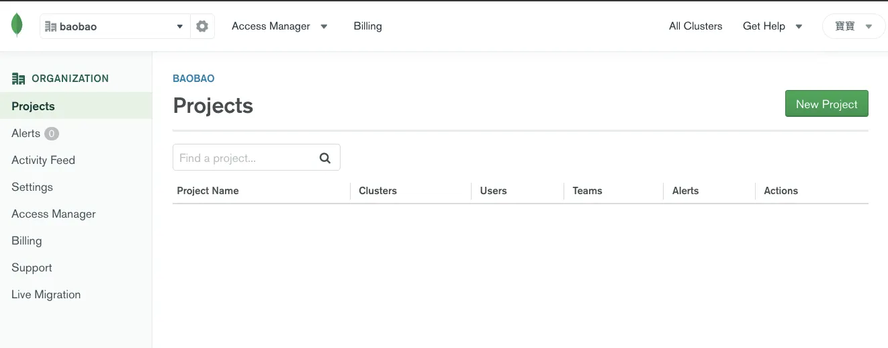Select Projects in the sidebar
The height and width of the screenshot is (348, 888).
click(76, 106)
